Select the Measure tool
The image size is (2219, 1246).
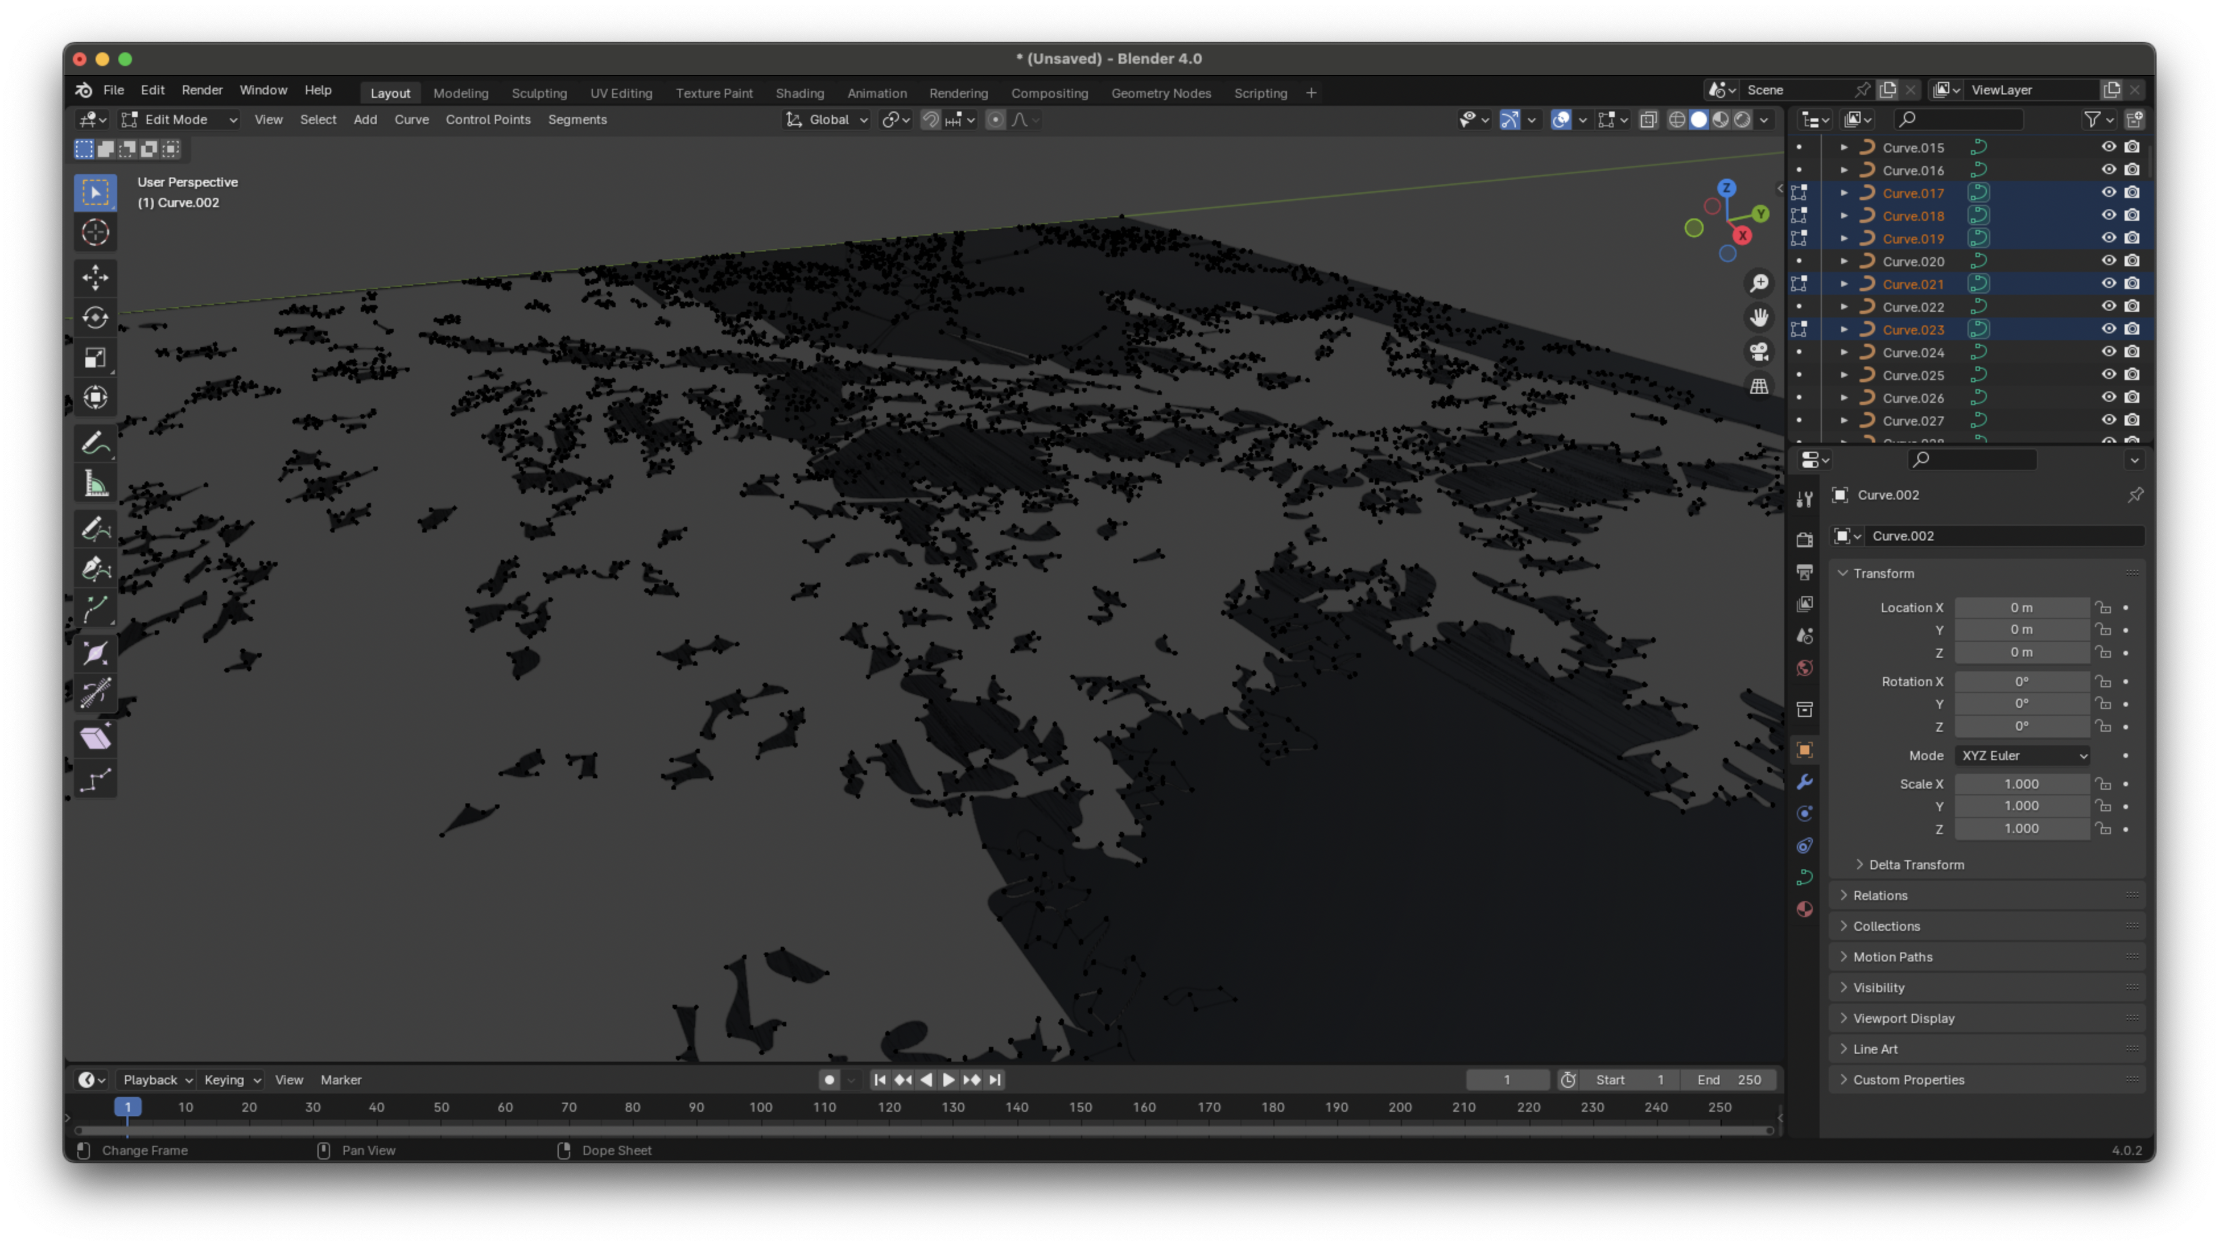coord(95,484)
